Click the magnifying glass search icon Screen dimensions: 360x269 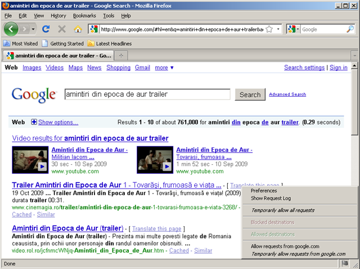click(x=350, y=29)
